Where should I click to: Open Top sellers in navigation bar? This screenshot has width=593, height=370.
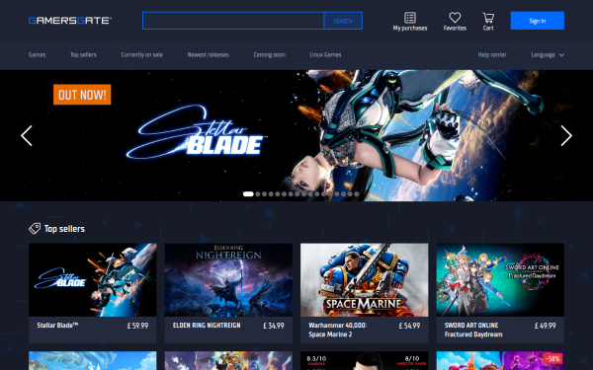(83, 54)
